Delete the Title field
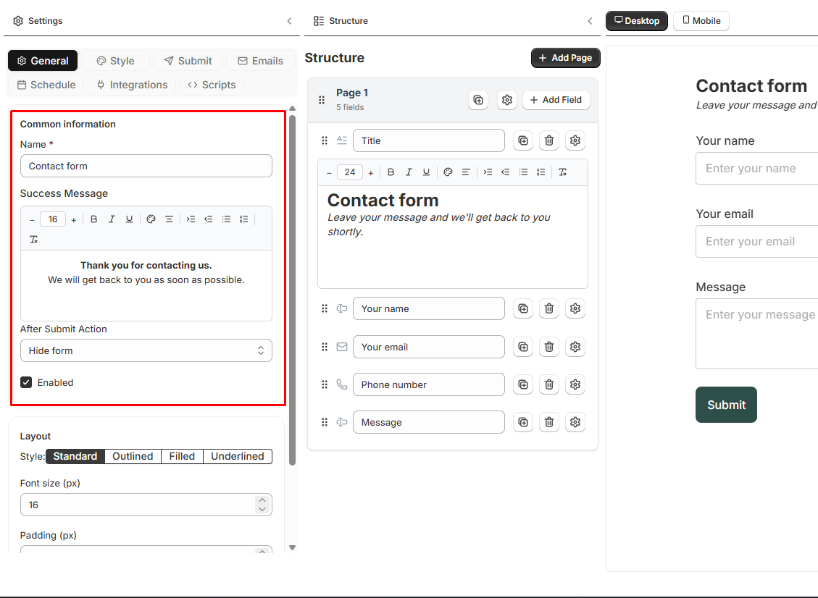 point(549,140)
